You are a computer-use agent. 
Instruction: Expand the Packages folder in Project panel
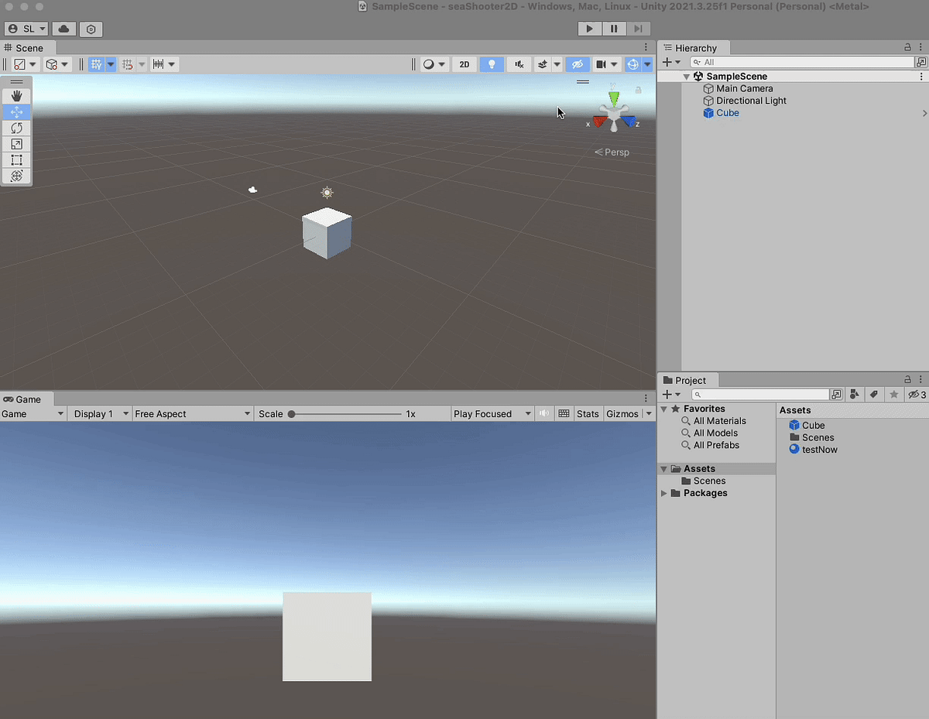[x=664, y=493]
